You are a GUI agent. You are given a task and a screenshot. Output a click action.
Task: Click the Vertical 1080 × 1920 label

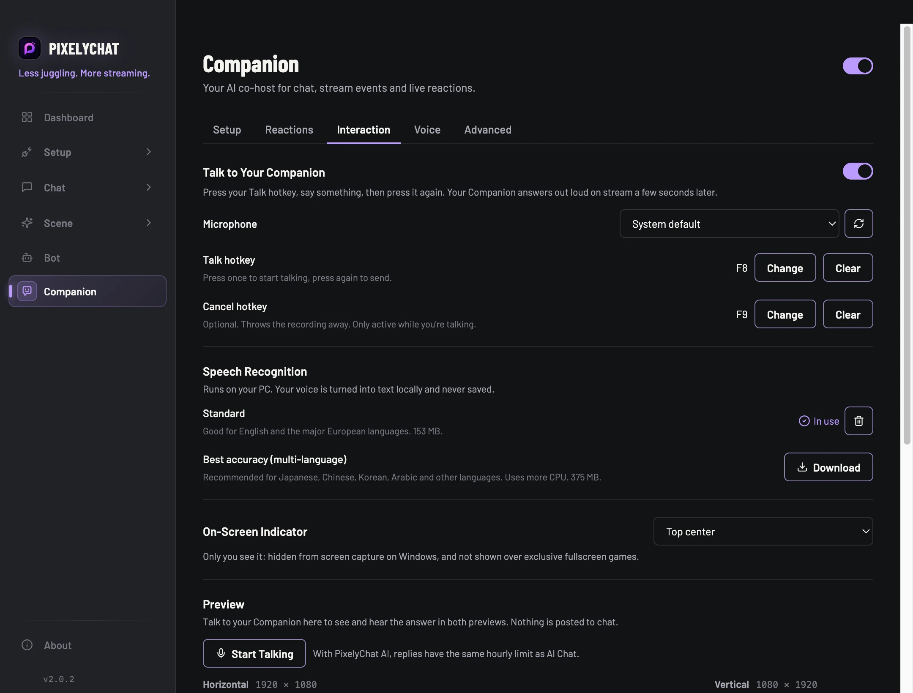pyautogui.click(x=765, y=685)
